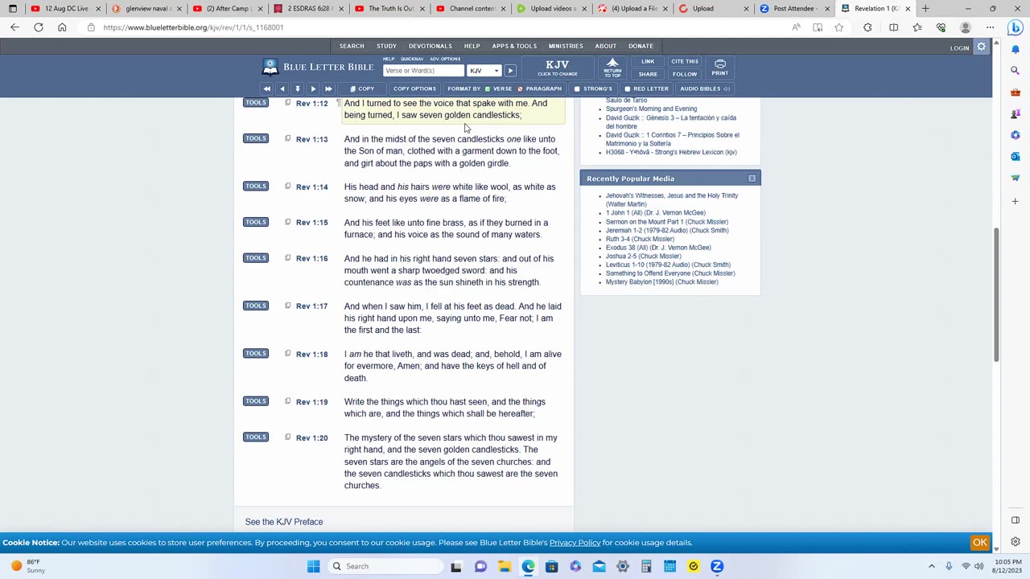
Task: Open Zoom from the taskbar
Action: [717, 566]
